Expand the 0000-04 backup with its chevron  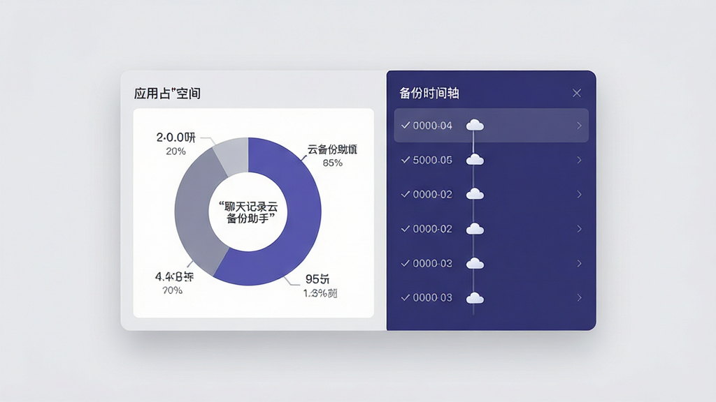tap(579, 126)
